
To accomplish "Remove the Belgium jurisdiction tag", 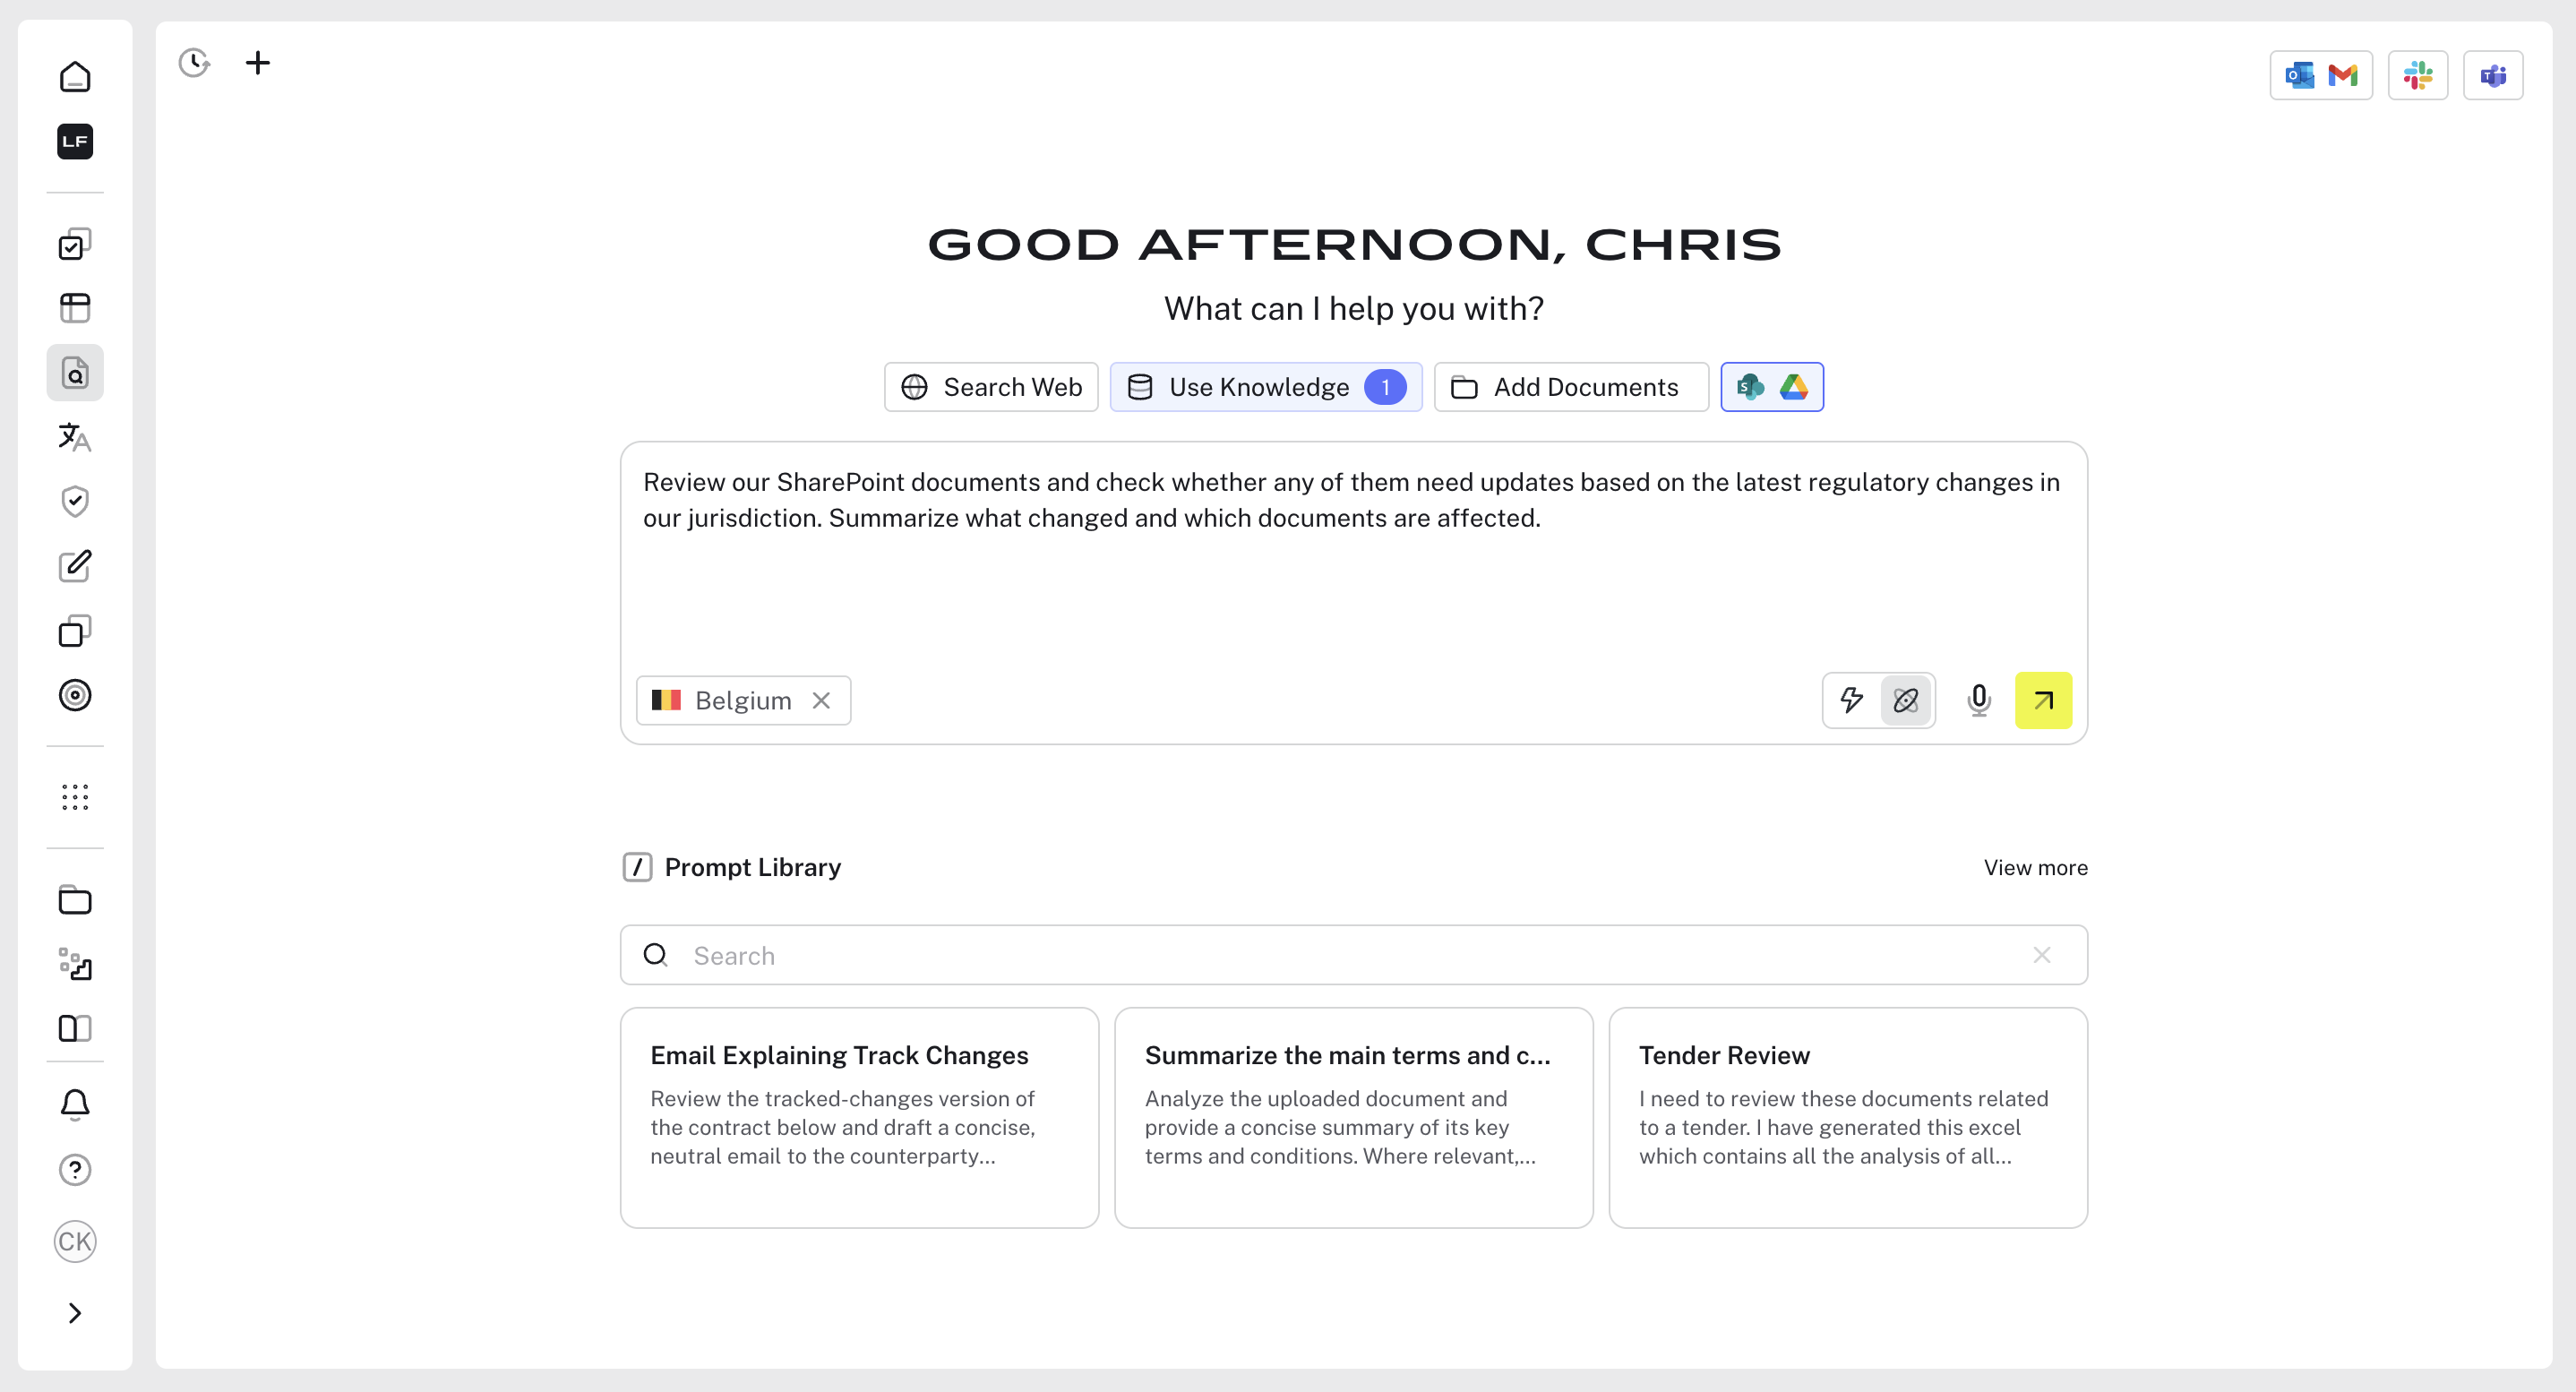I will [x=821, y=701].
